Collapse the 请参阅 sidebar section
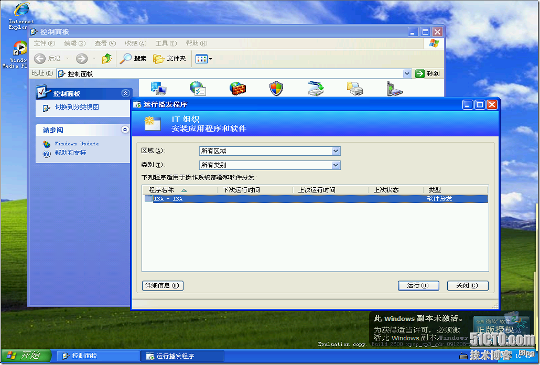This screenshot has height=365, width=540. 125,130
